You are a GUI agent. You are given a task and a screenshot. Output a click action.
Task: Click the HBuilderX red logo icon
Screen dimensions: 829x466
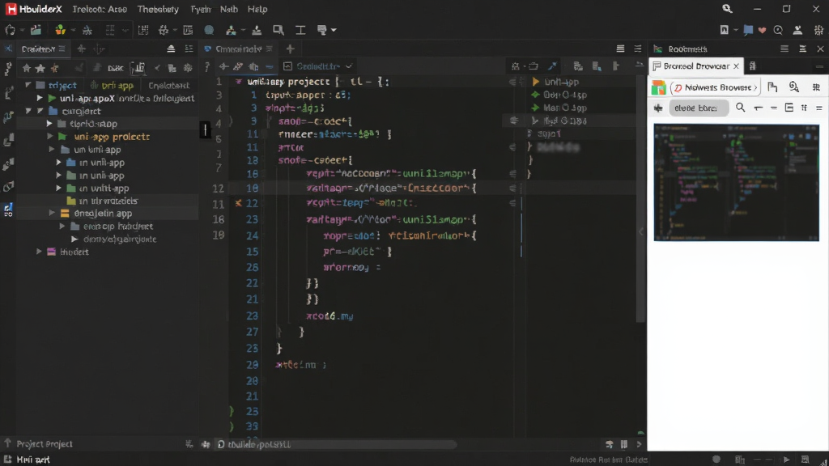point(11,9)
